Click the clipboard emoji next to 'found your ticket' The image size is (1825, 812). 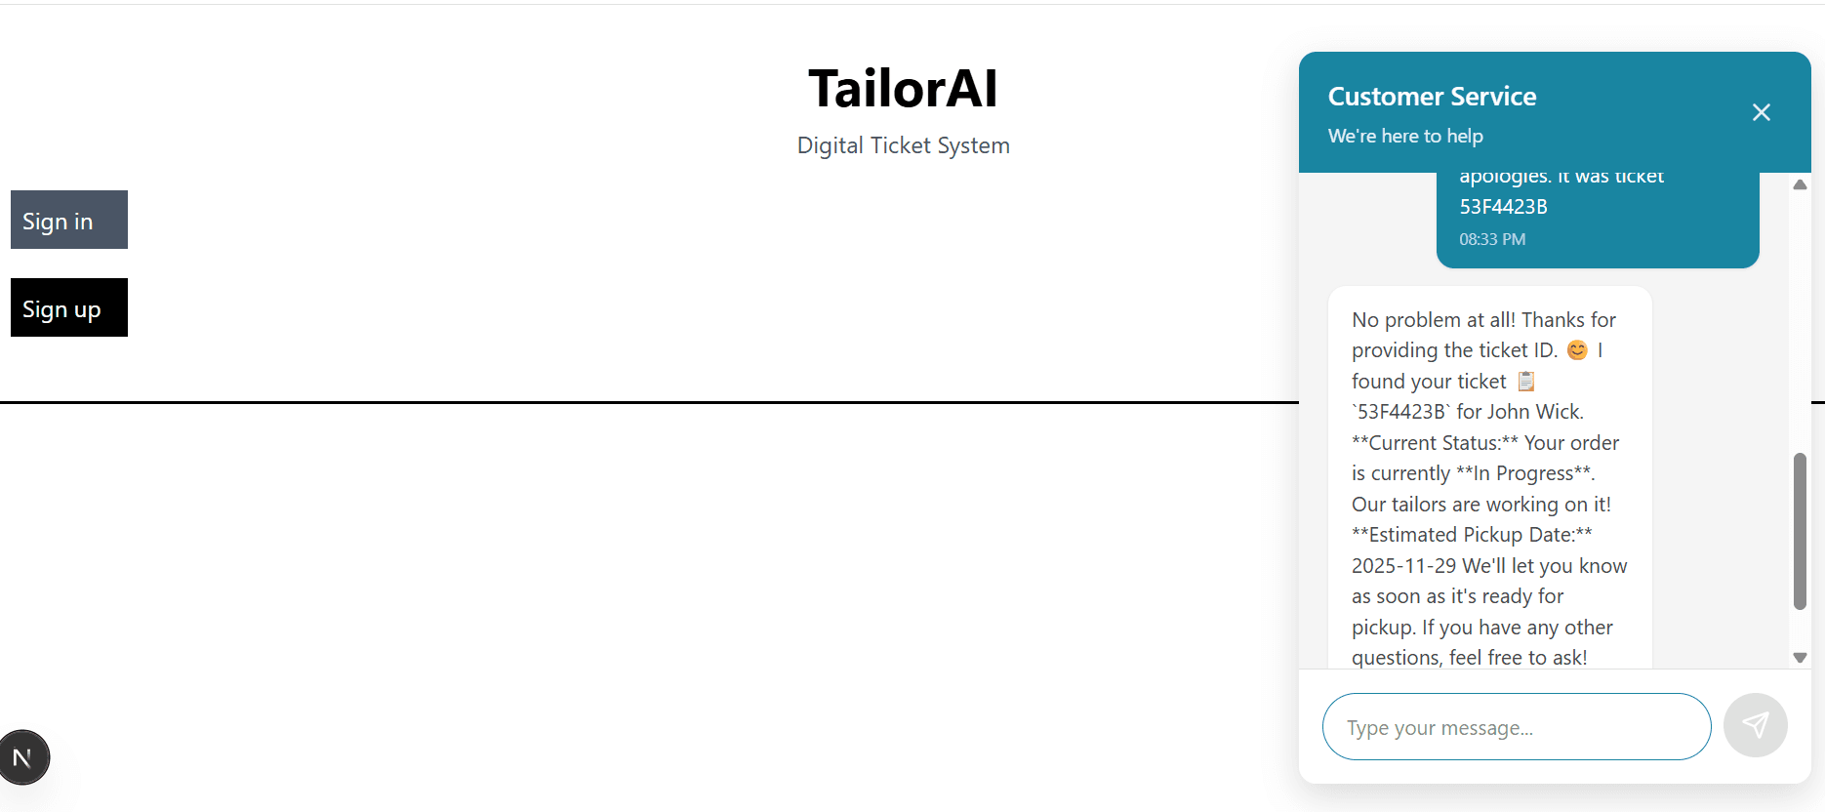click(1524, 381)
